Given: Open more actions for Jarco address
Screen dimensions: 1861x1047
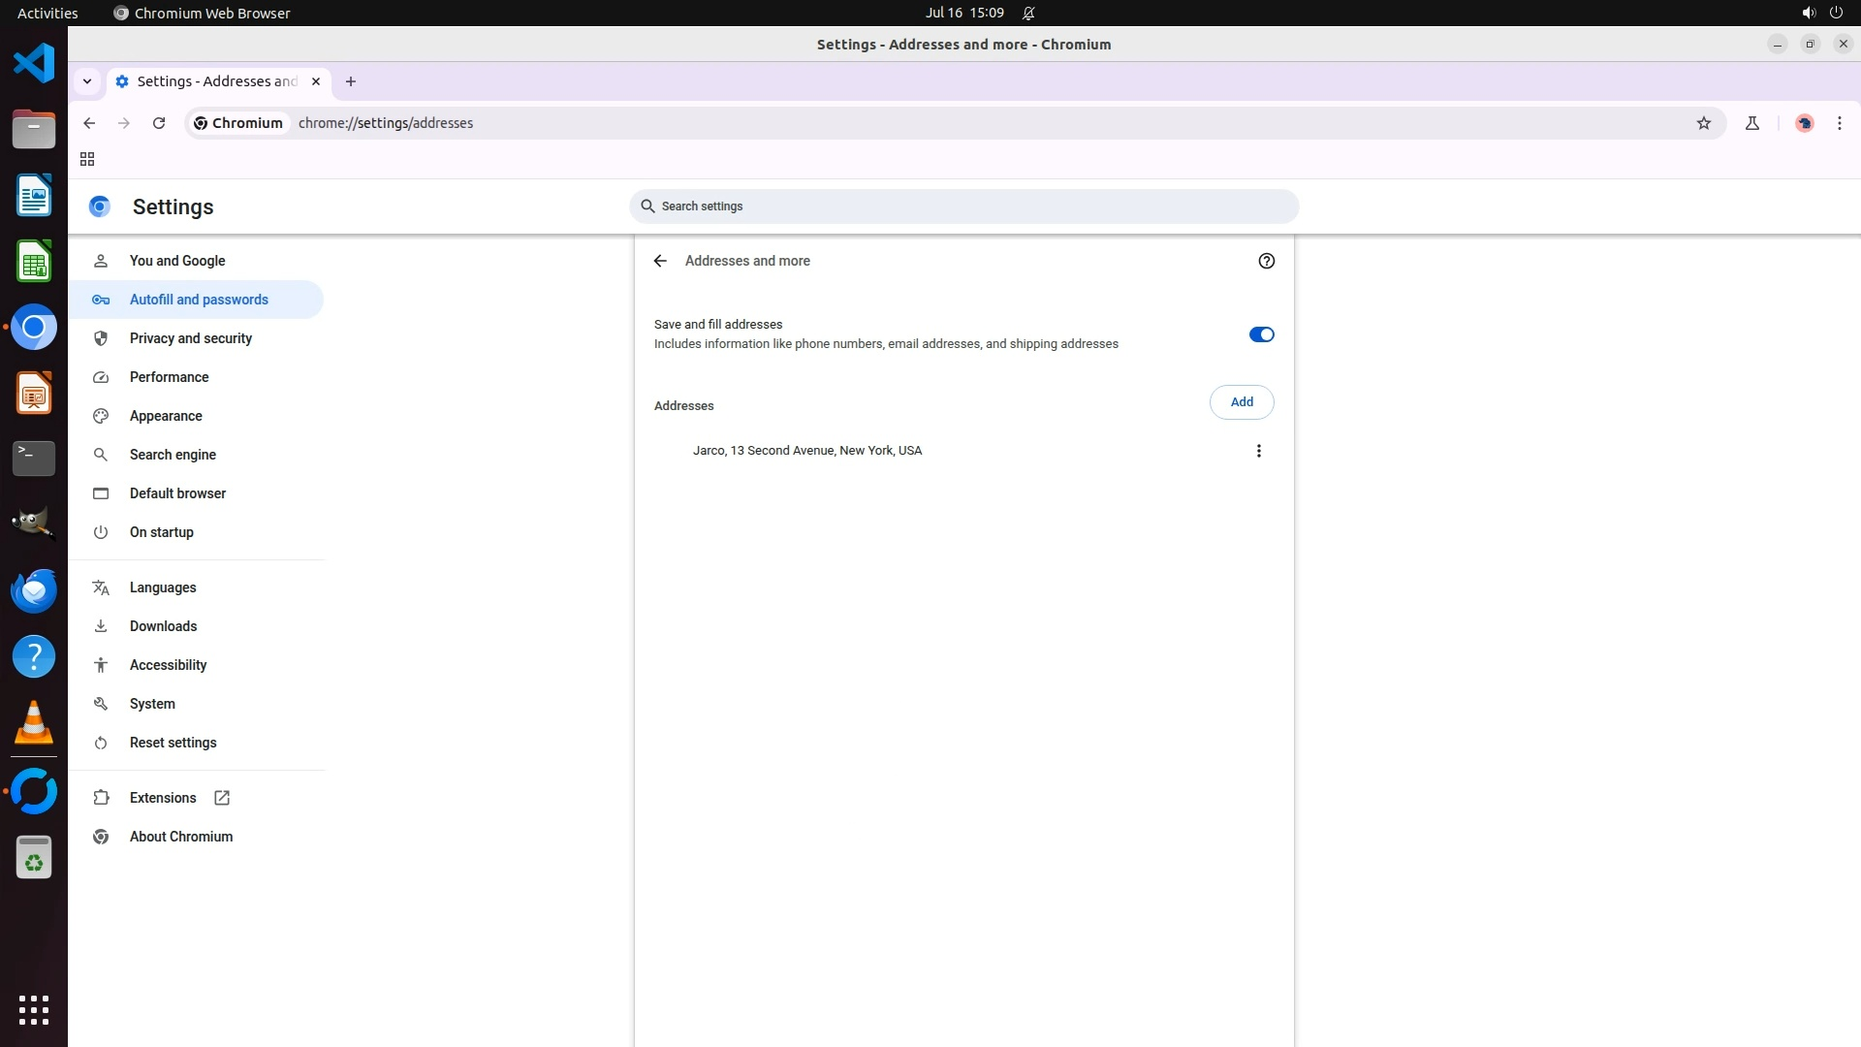Looking at the screenshot, I should tap(1258, 451).
